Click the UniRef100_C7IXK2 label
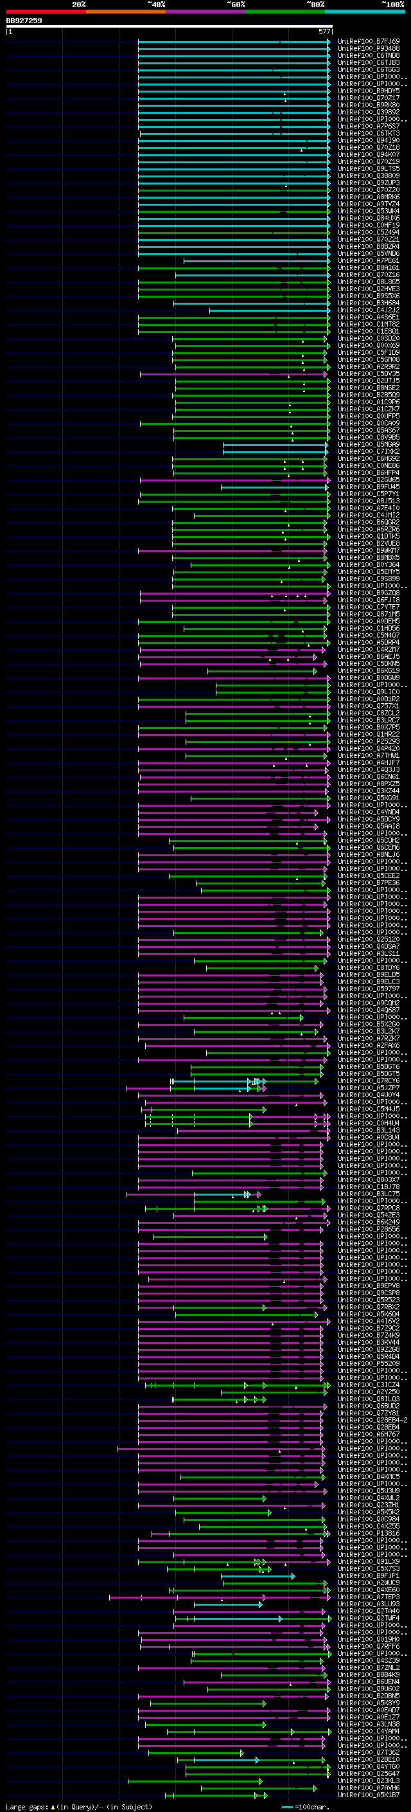The image size is (411, 1812). point(369,452)
